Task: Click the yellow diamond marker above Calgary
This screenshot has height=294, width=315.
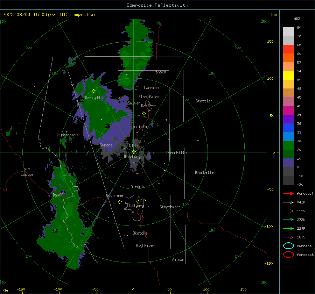Action: pyautogui.click(x=138, y=201)
